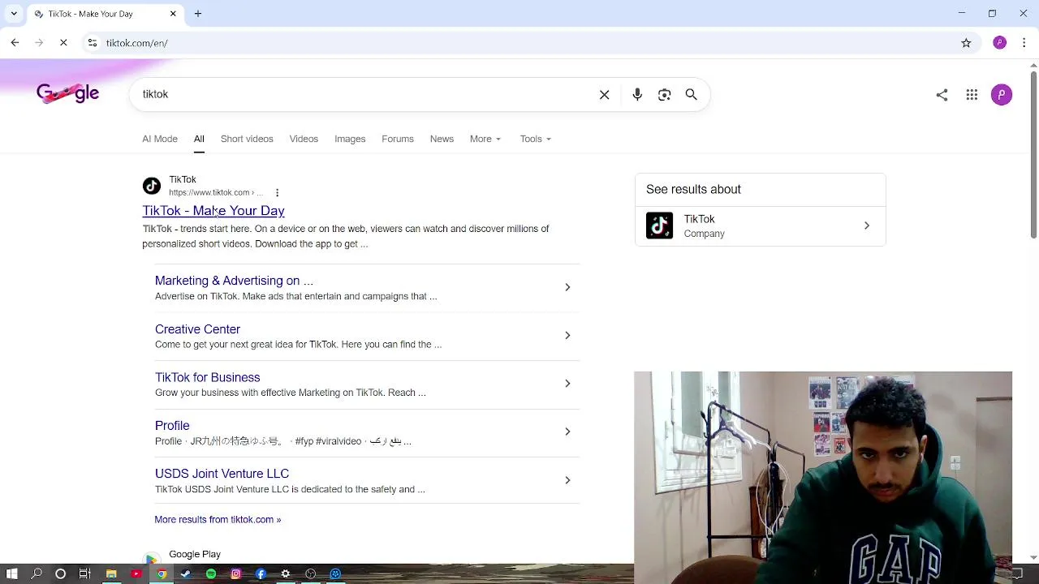Open USDS Joint Venture LLC link
The image size is (1039, 584).
(222, 474)
